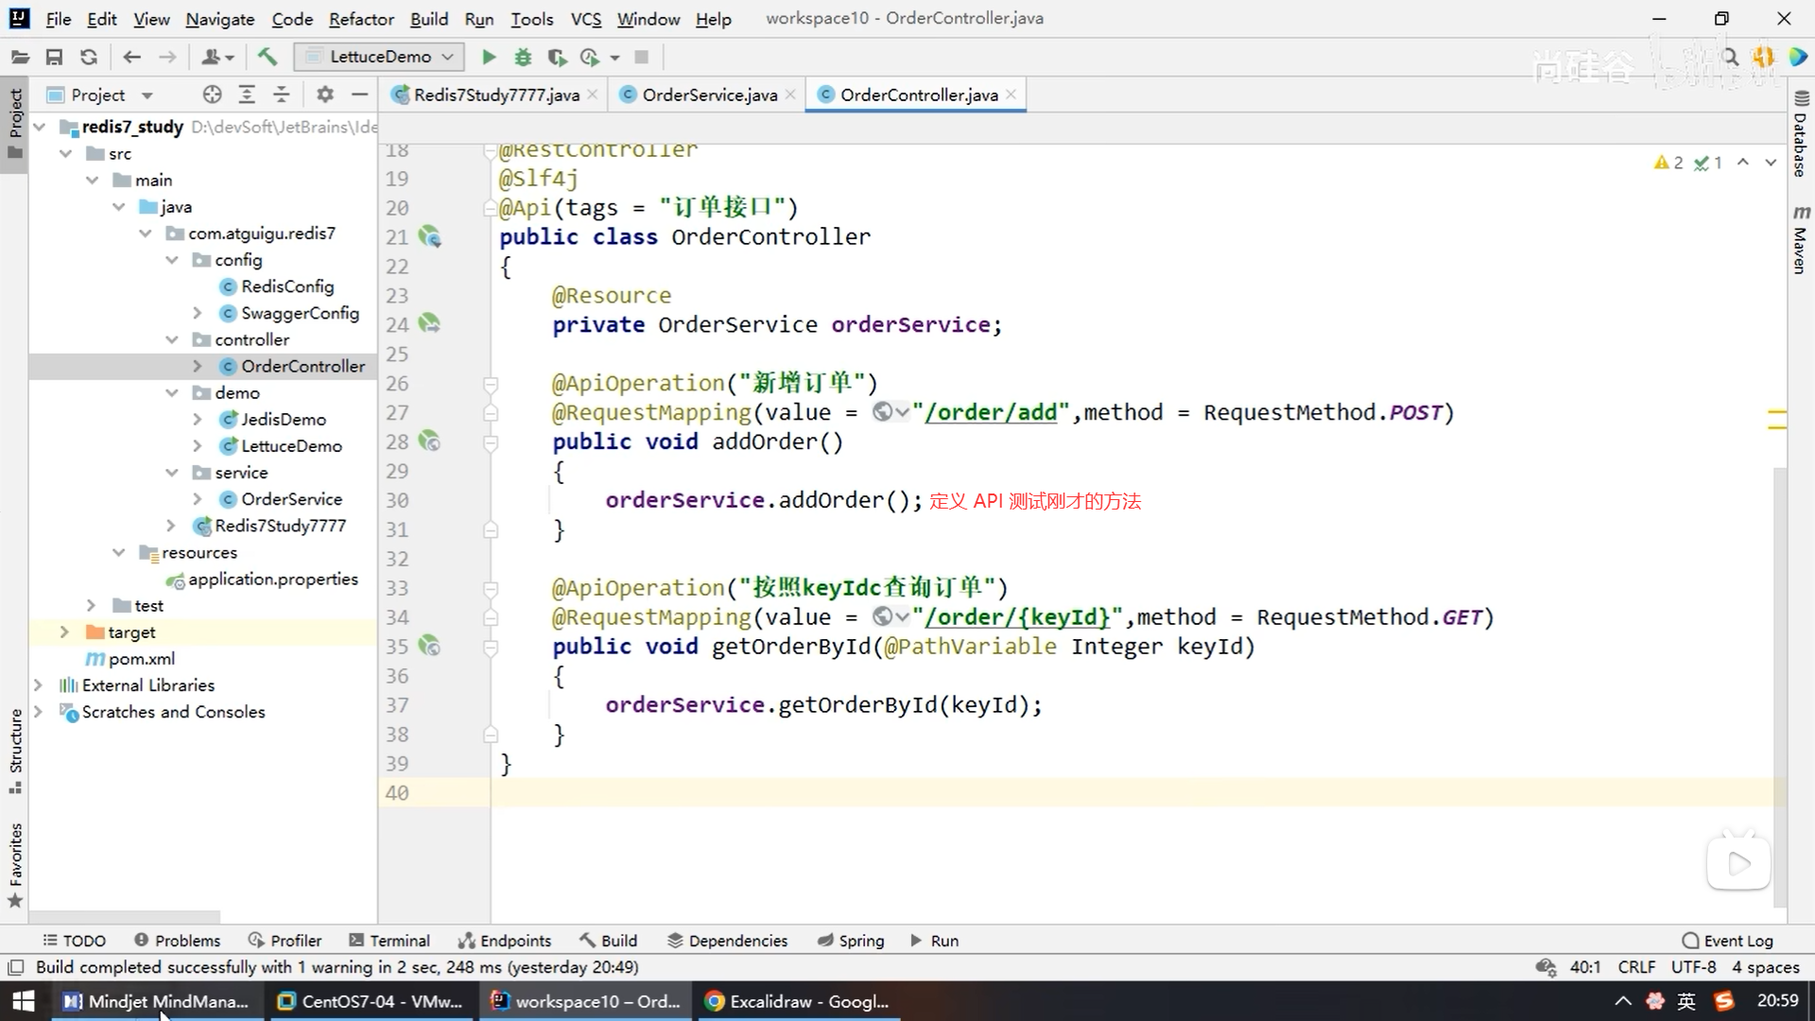The width and height of the screenshot is (1815, 1021).
Task: Open the Refactor menu
Action: (361, 19)
